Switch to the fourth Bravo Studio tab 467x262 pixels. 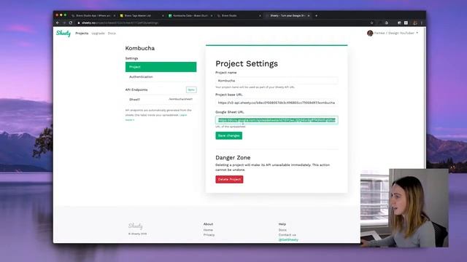click(x=239, y=15)
